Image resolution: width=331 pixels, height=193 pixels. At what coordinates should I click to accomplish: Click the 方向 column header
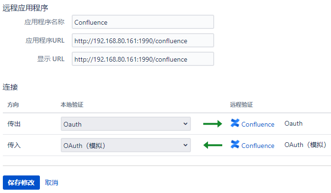tap(13, 105)
